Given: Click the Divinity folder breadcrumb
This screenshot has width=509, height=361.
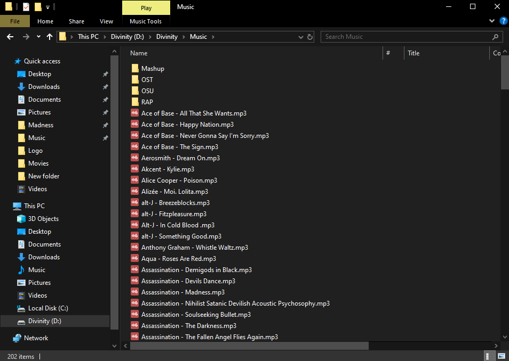Looking at the screenshot, I should 167,37.
